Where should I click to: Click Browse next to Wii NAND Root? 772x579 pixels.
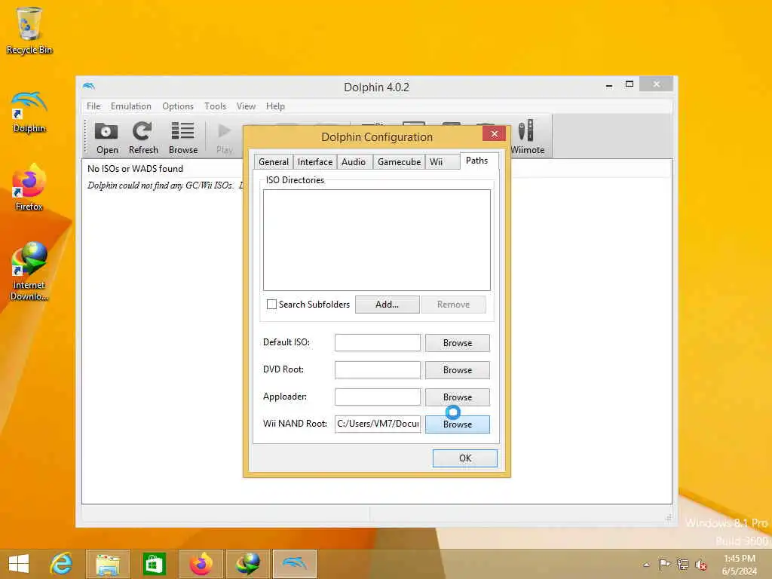pos(458,424)
